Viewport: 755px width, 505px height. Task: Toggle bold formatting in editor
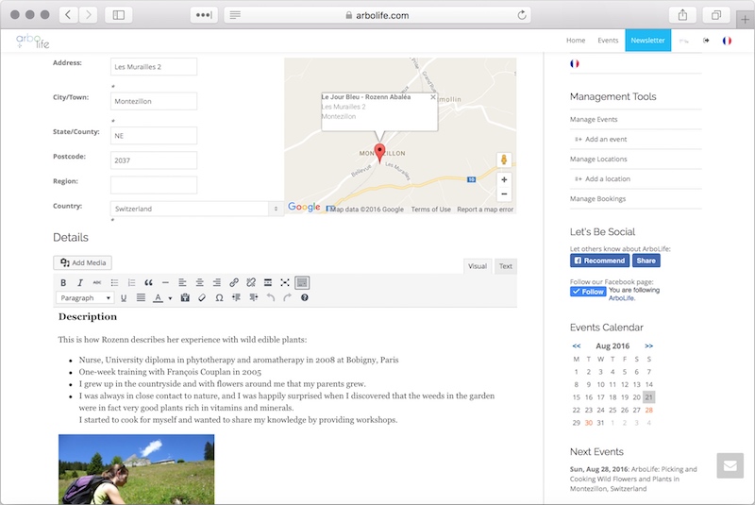click(x=63, y=282)
